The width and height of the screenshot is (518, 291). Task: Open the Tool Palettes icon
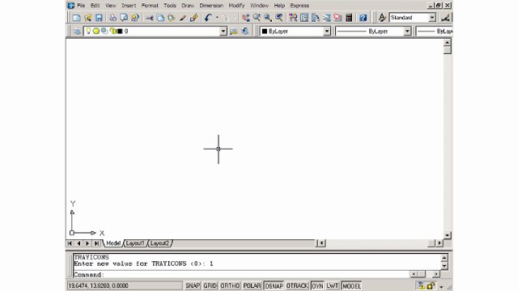coord(315,18)
